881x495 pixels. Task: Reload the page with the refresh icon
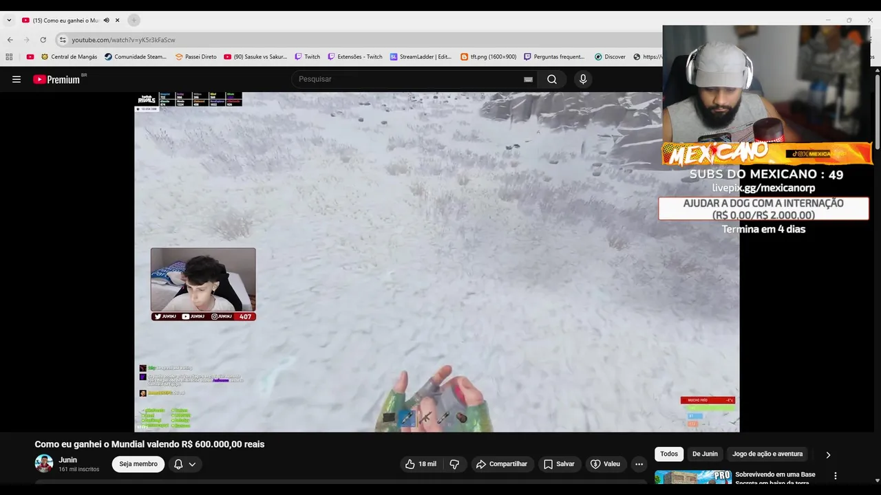pos(43,40)
